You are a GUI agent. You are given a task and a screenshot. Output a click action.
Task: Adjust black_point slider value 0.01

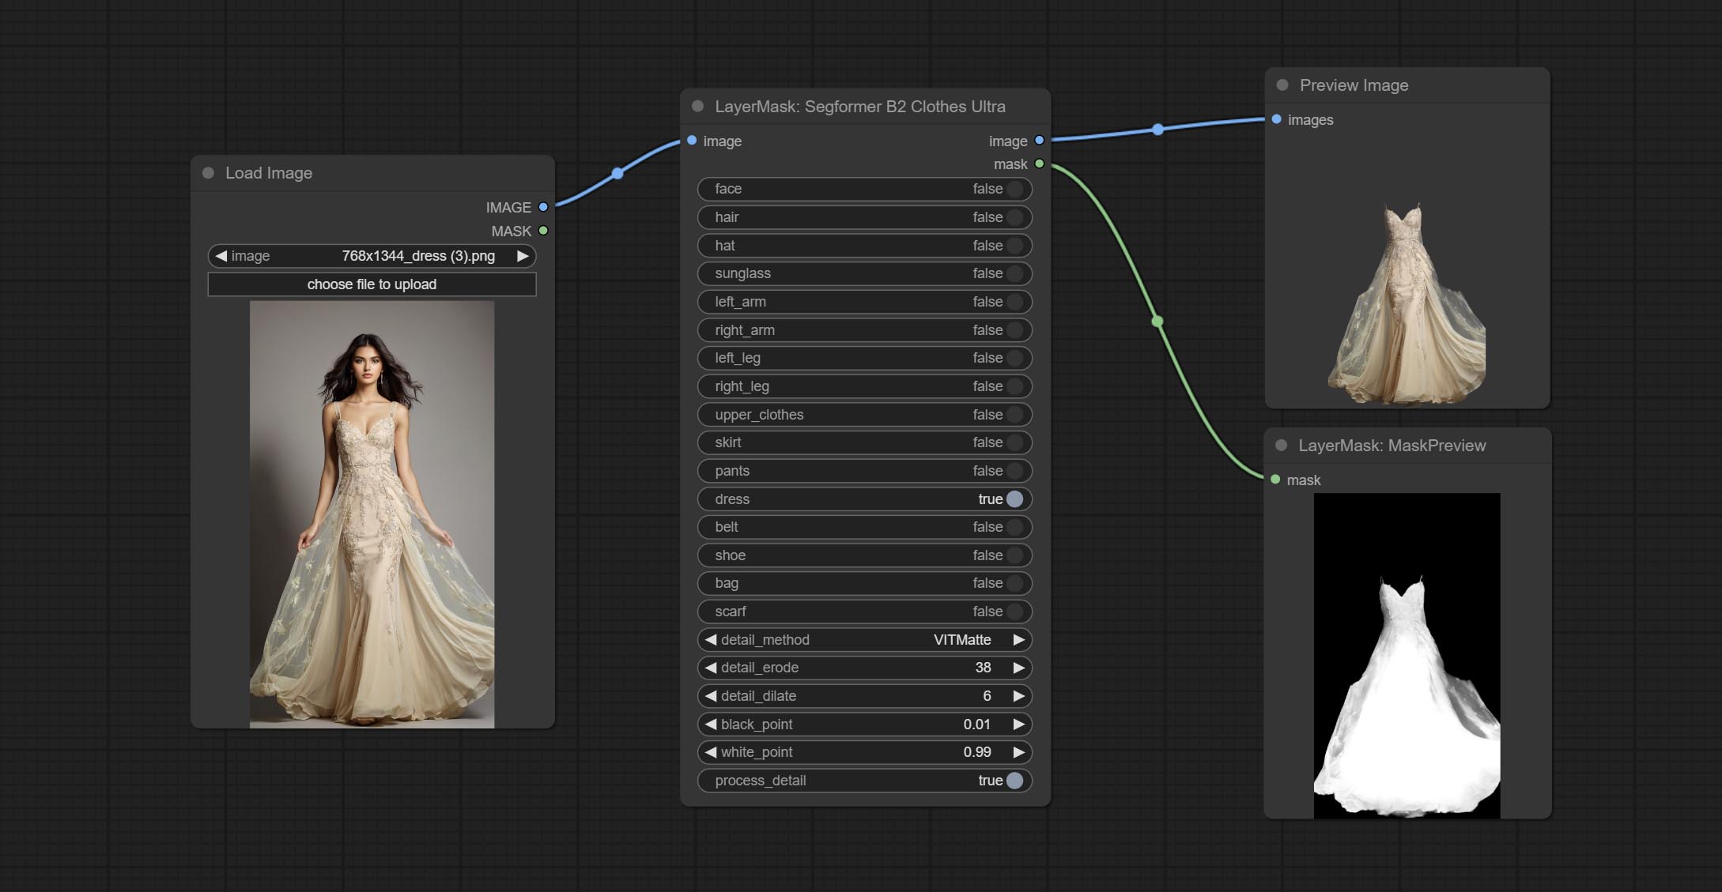(976, 724)
